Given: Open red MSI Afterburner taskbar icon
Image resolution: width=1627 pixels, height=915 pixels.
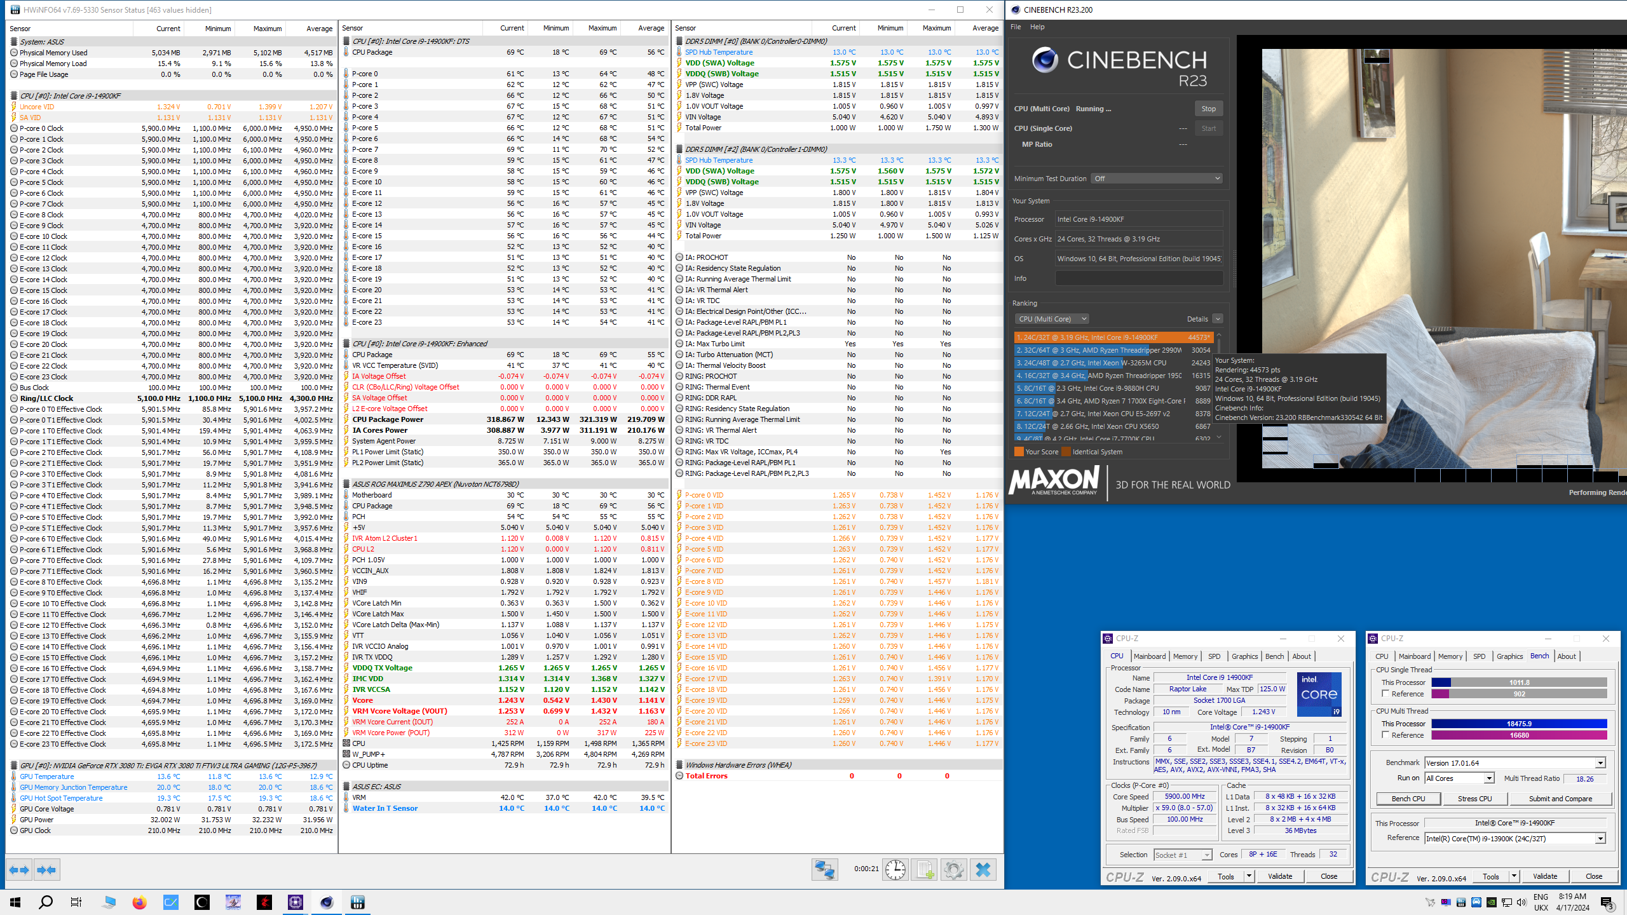Looking at the screenshot, I should click(264, 902).
